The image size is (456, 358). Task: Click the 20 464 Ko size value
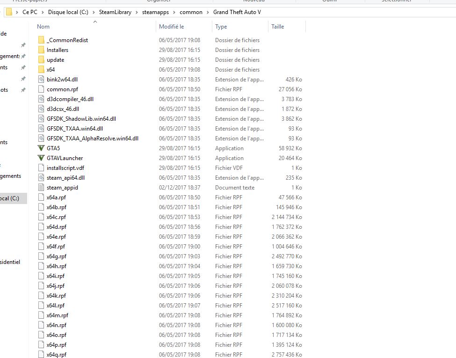(290, 158)
